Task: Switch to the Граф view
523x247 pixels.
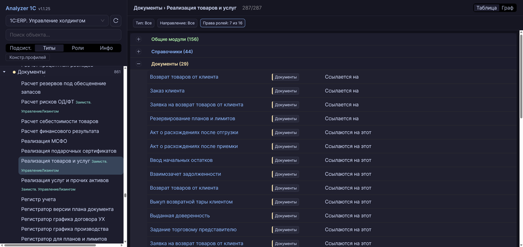Action: tap(507, 8)
